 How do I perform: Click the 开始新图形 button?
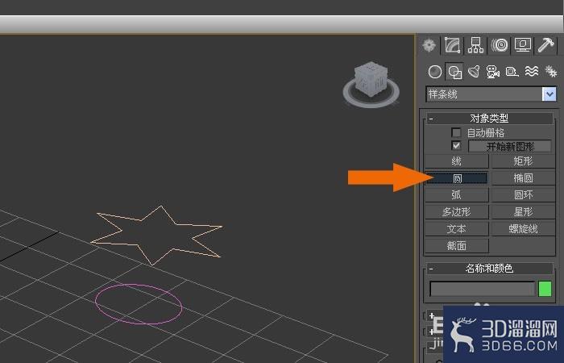[x=510, y=146]
